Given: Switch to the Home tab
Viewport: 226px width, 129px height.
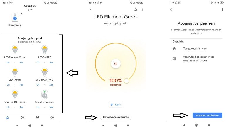Looking at the screenshot, I should [x=7, y=118].
